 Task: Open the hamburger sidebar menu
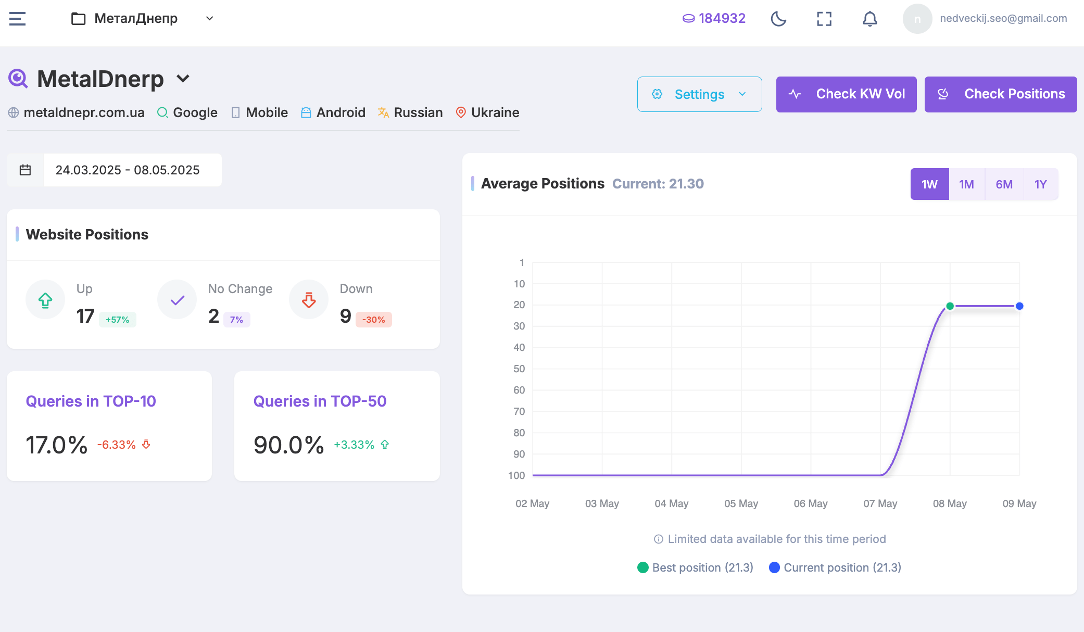click(x=17, y=19)
